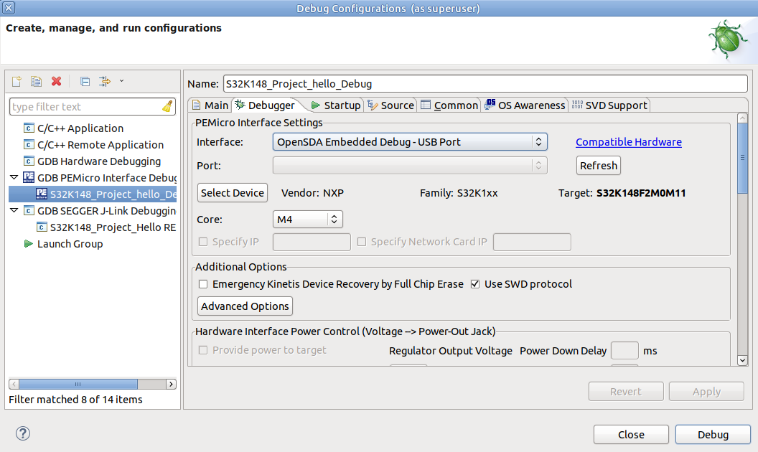Enable Emergency Kinetis Device Recovery by Full Chip Erase

click(202, 284)
